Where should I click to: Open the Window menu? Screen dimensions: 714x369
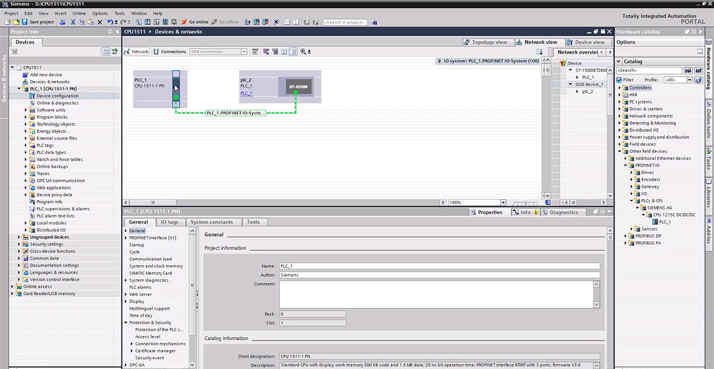pos(139,13)
